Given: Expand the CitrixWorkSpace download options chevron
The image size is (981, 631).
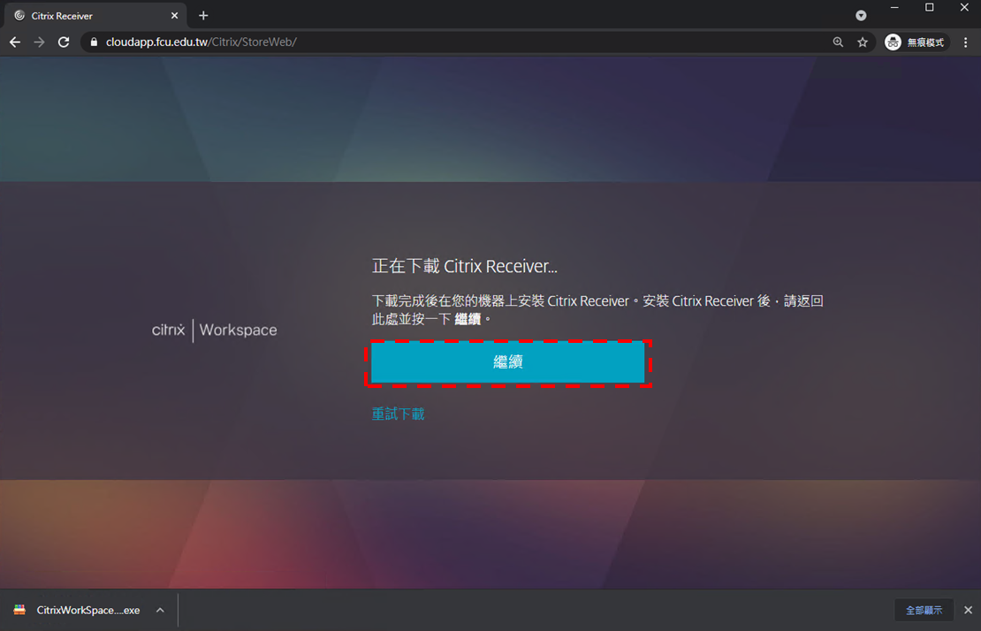Looking at the screenshot, I should pos(160,610).
